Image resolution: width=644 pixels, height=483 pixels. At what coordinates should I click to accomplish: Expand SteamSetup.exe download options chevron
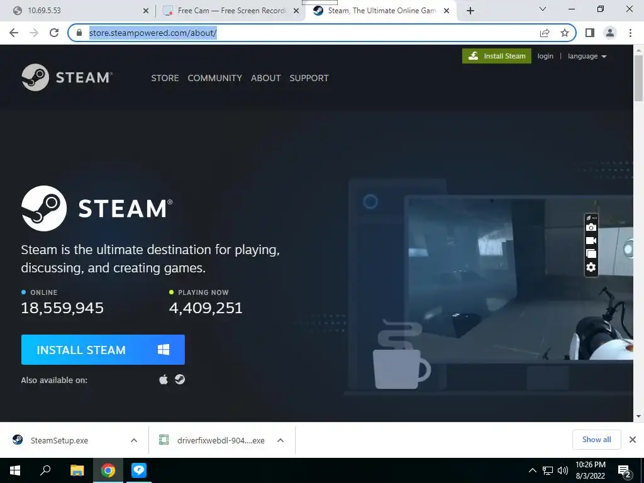[134, 440]
